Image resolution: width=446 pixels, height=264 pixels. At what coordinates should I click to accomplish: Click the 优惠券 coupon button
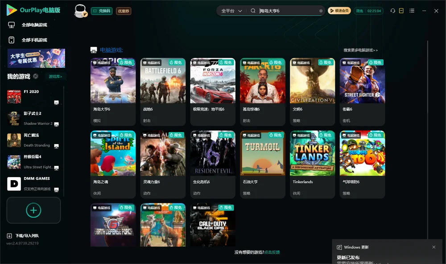[x=124, y=11]
